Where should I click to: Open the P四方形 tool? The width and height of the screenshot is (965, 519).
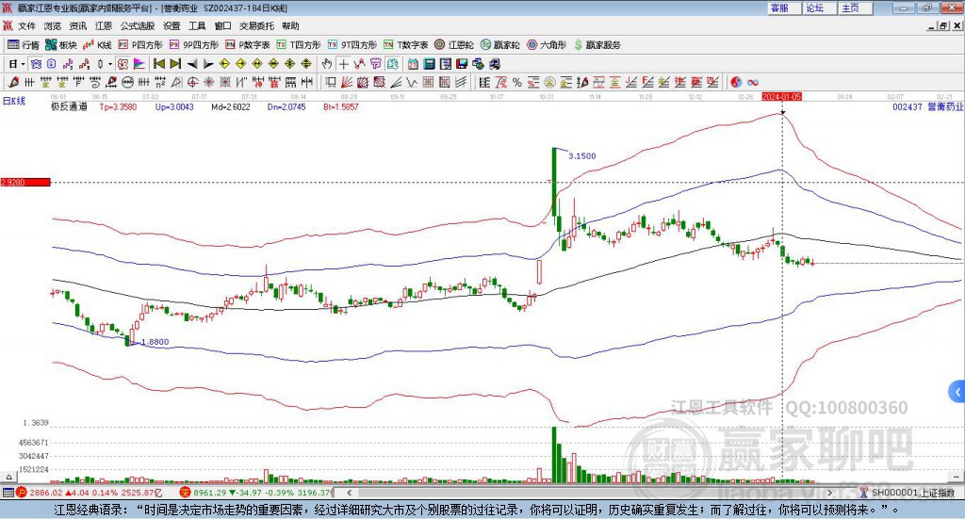click(x=140, y=45)
